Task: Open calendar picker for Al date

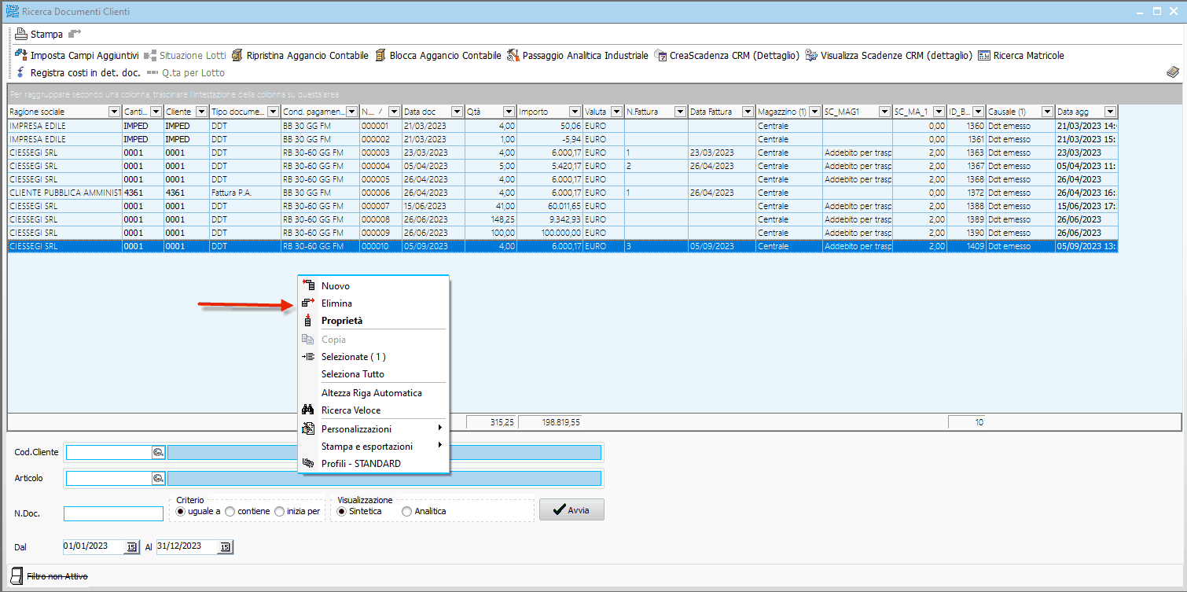Action: [x=226, y=546]
